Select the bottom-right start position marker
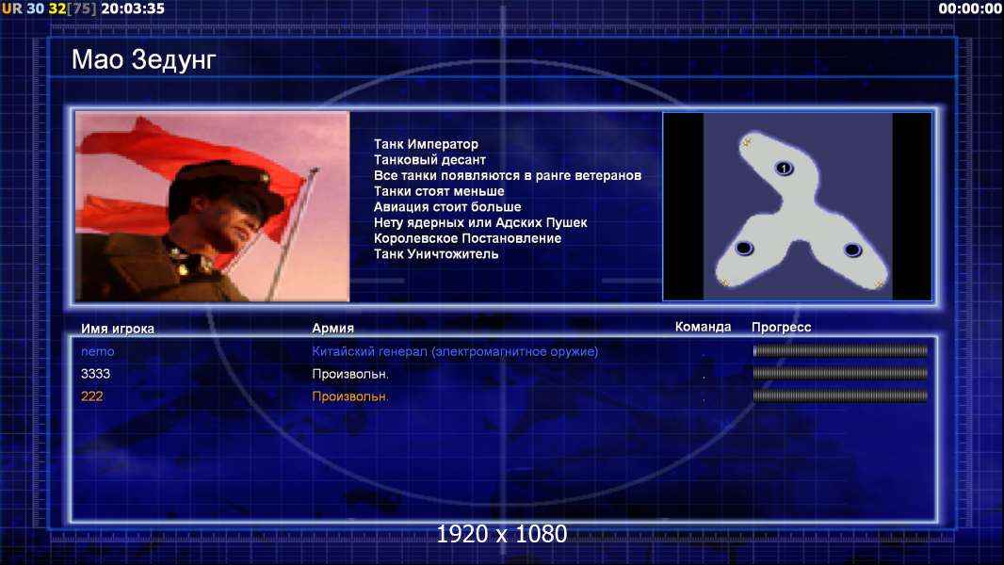Image resolution: width=1004 pixels, height=565 pixels. (x=852, y=250)
